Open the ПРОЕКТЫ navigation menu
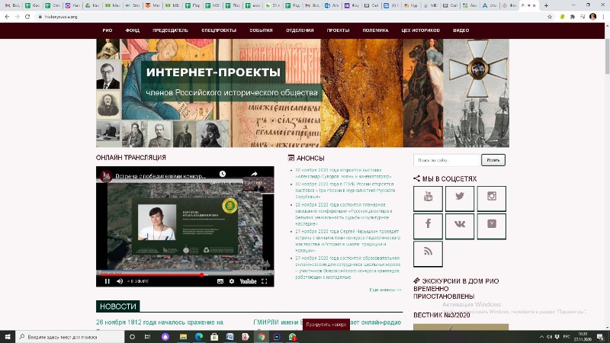The width and height of the screenshot is (610, 343). point(338,30)
